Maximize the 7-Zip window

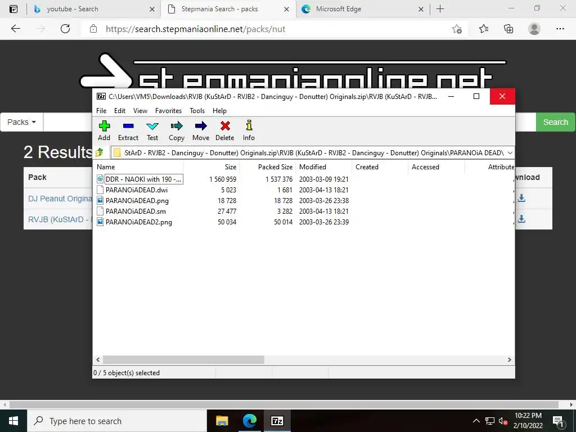(x=476, y=96)
